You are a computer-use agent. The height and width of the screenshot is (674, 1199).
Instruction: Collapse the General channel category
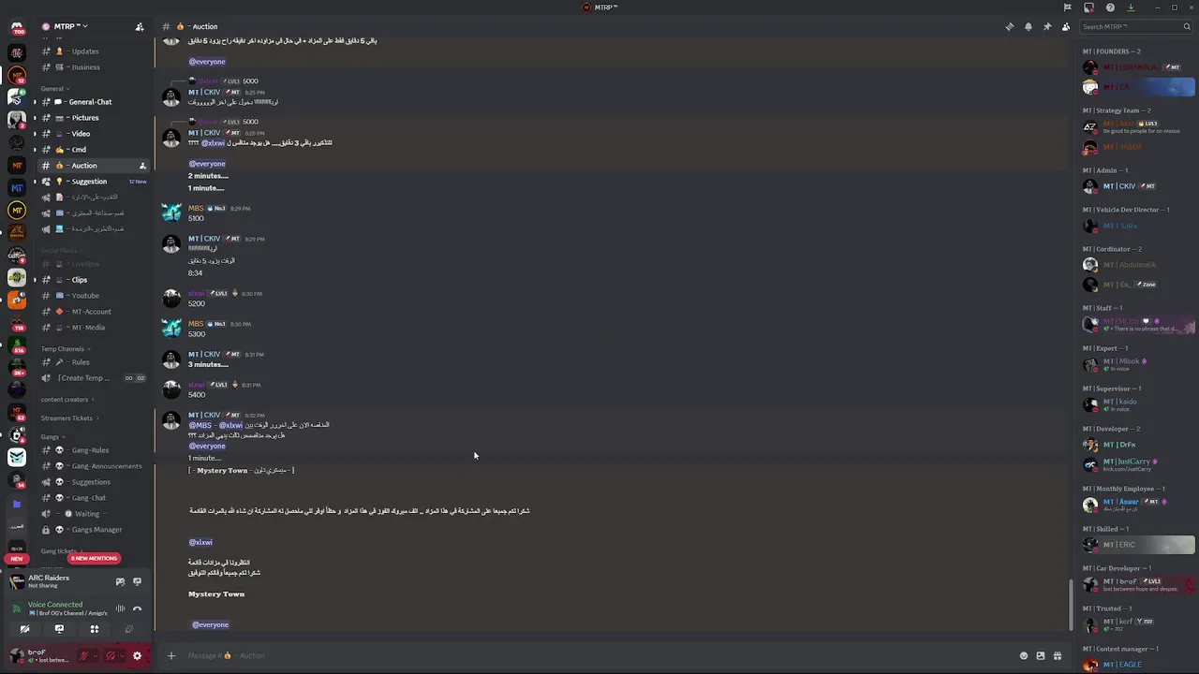[x=52, y=88]
